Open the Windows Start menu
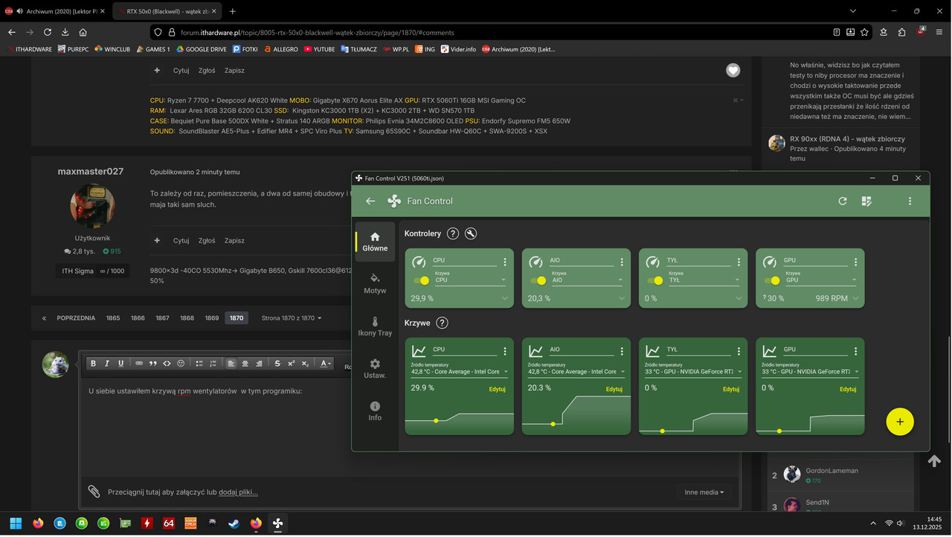952x537 pixels. click(x=16, y=524)
